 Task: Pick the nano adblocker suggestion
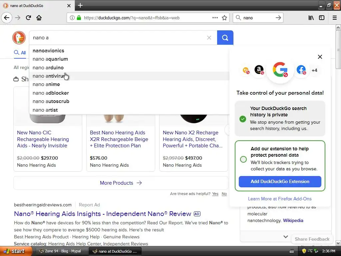(x=129, y=93)
